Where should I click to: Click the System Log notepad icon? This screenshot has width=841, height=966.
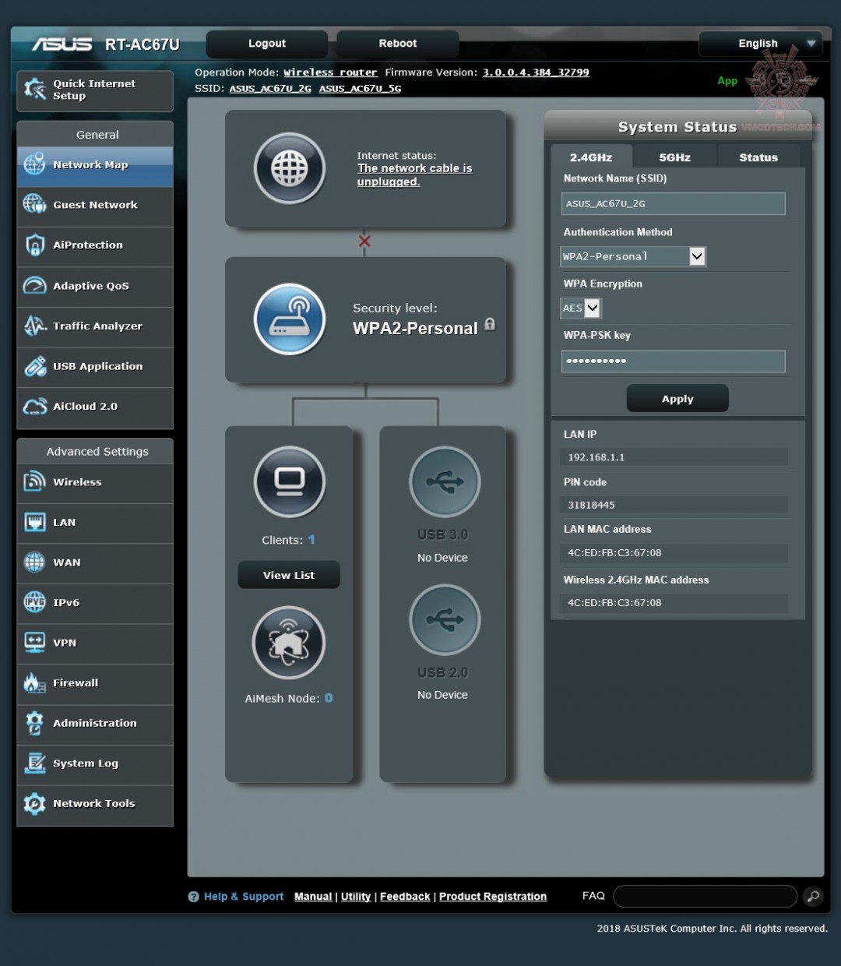point(35,763)
